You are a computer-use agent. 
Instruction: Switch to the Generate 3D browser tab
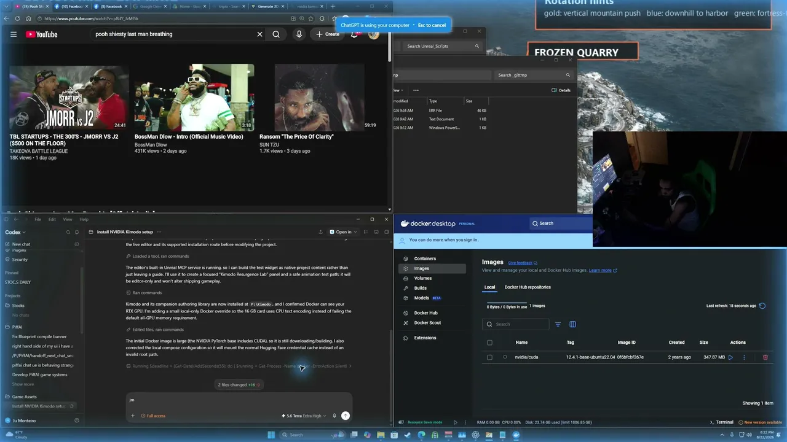(x=268, y=6)
